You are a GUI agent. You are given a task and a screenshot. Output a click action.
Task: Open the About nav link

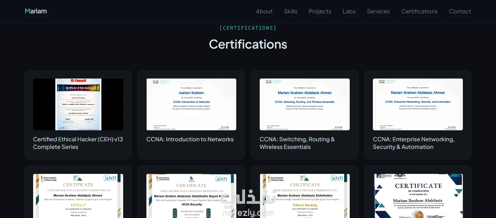[x=264, y=12]
